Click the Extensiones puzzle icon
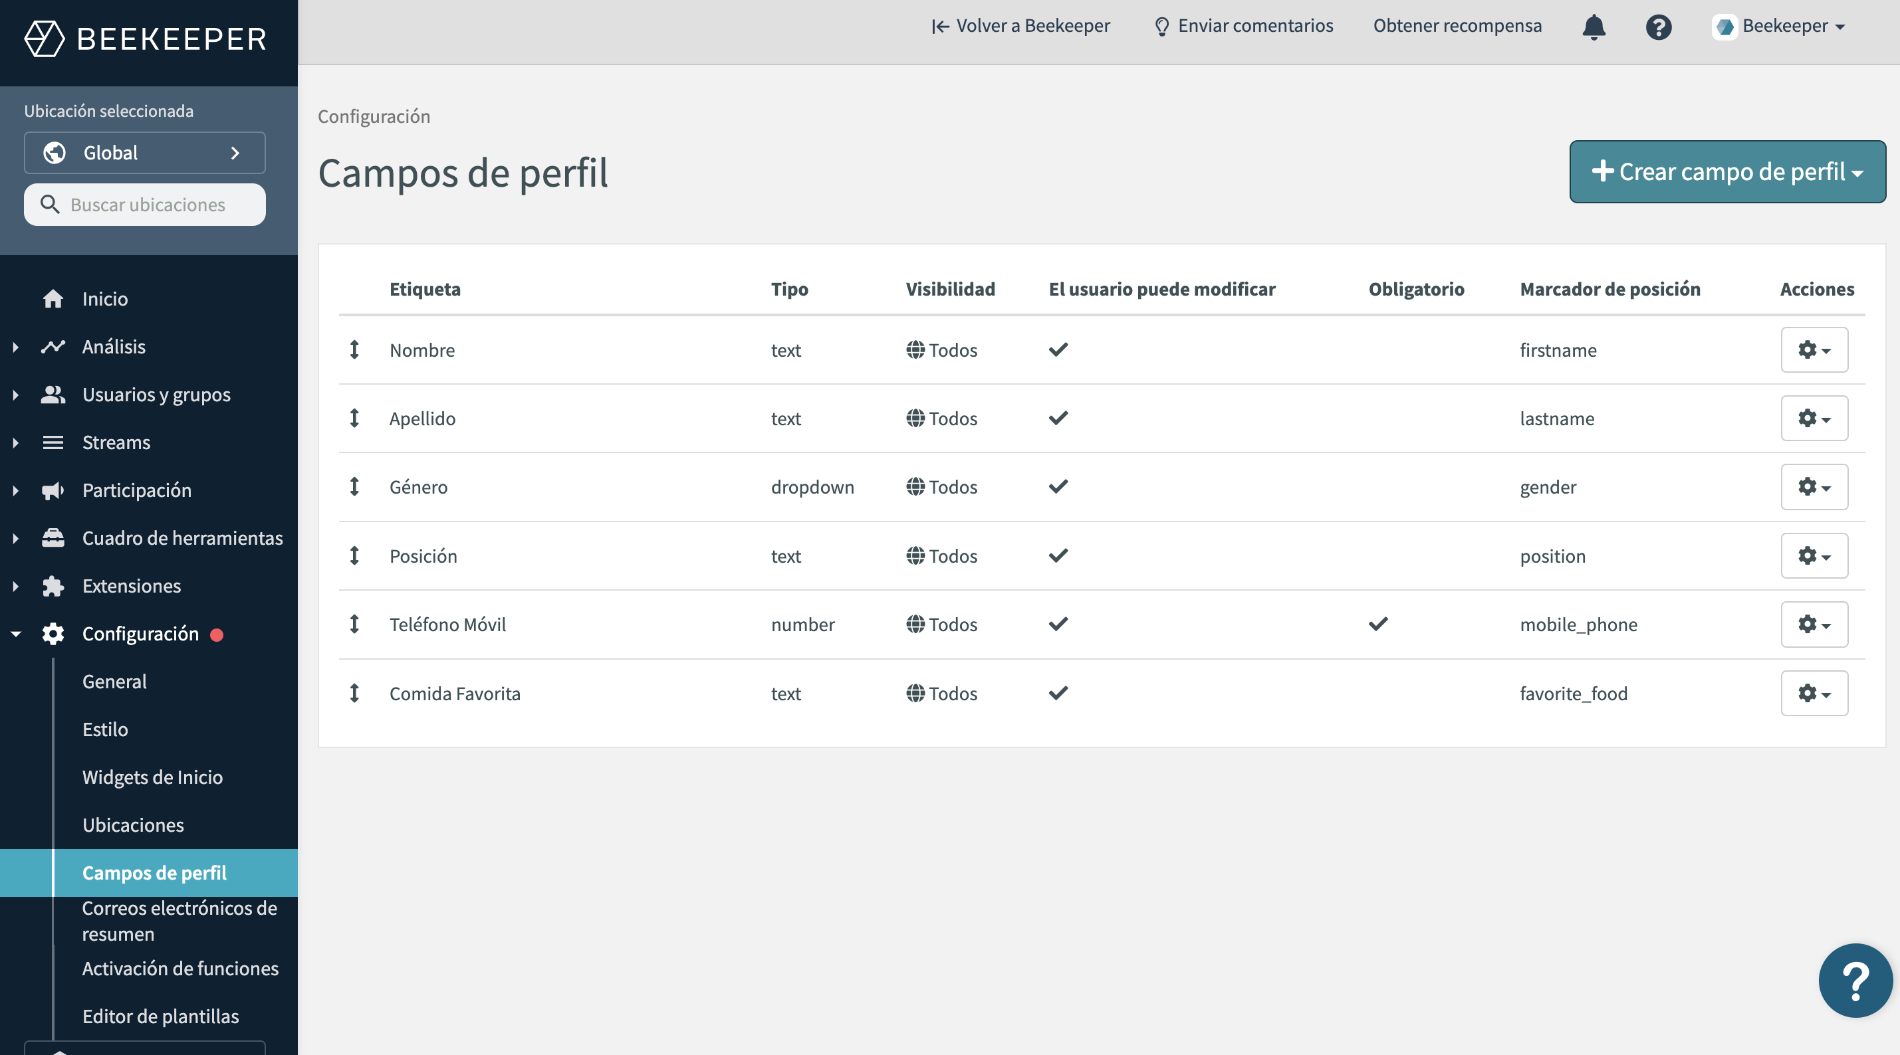Viewport: 1900px width, 1055px height. pyautogui.click(x=53, y=586)
